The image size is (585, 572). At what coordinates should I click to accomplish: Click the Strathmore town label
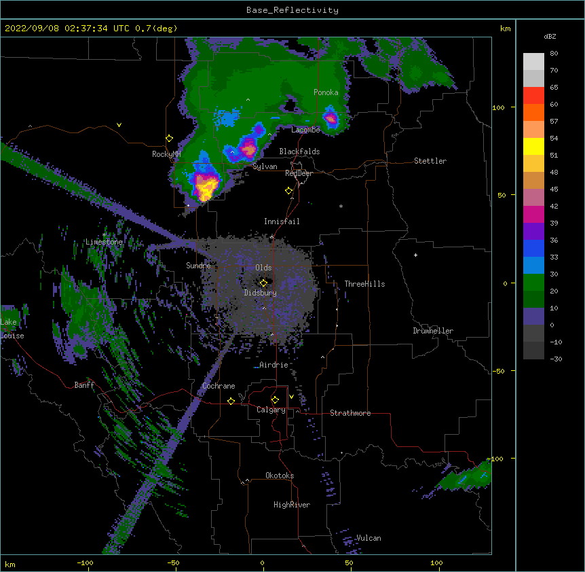[x=350, y=413]
